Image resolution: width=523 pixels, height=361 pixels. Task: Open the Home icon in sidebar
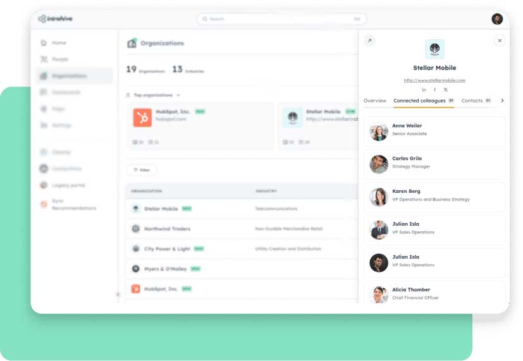pyautogui.click(x=44, y=42)
